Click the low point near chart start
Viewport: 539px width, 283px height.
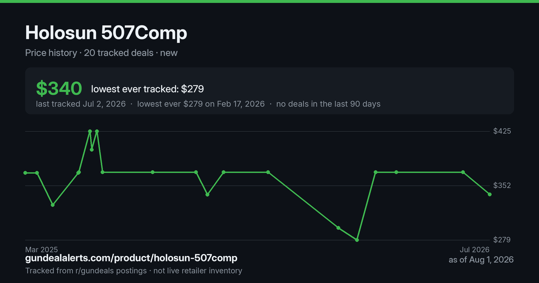53,205
